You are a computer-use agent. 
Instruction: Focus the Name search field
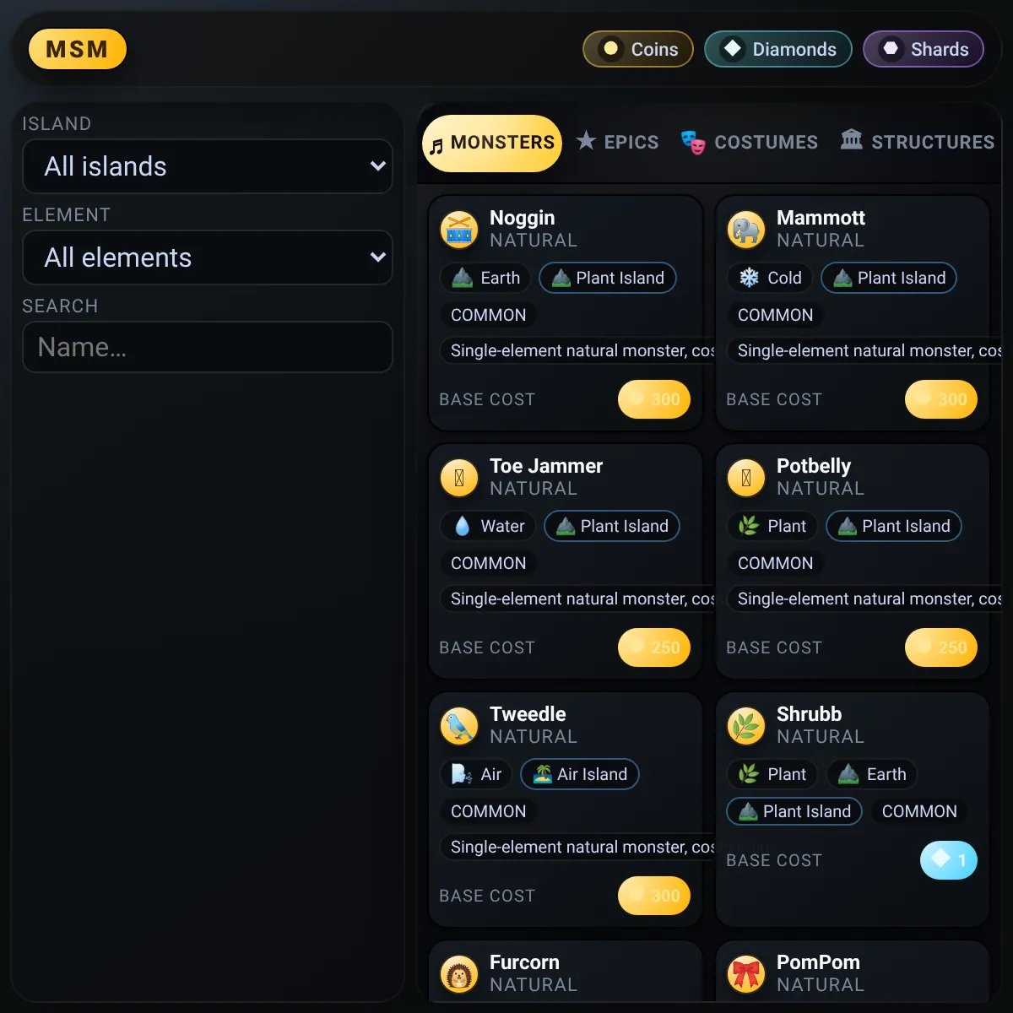click(x=208, y=347)
